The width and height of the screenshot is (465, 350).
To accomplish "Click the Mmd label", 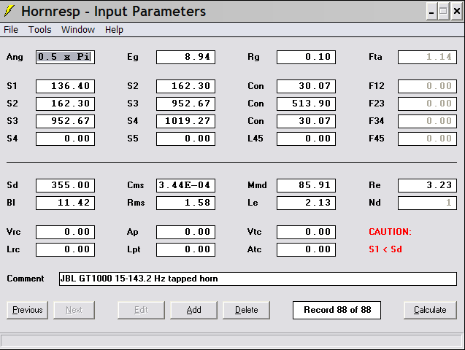I will pos(257,185).
